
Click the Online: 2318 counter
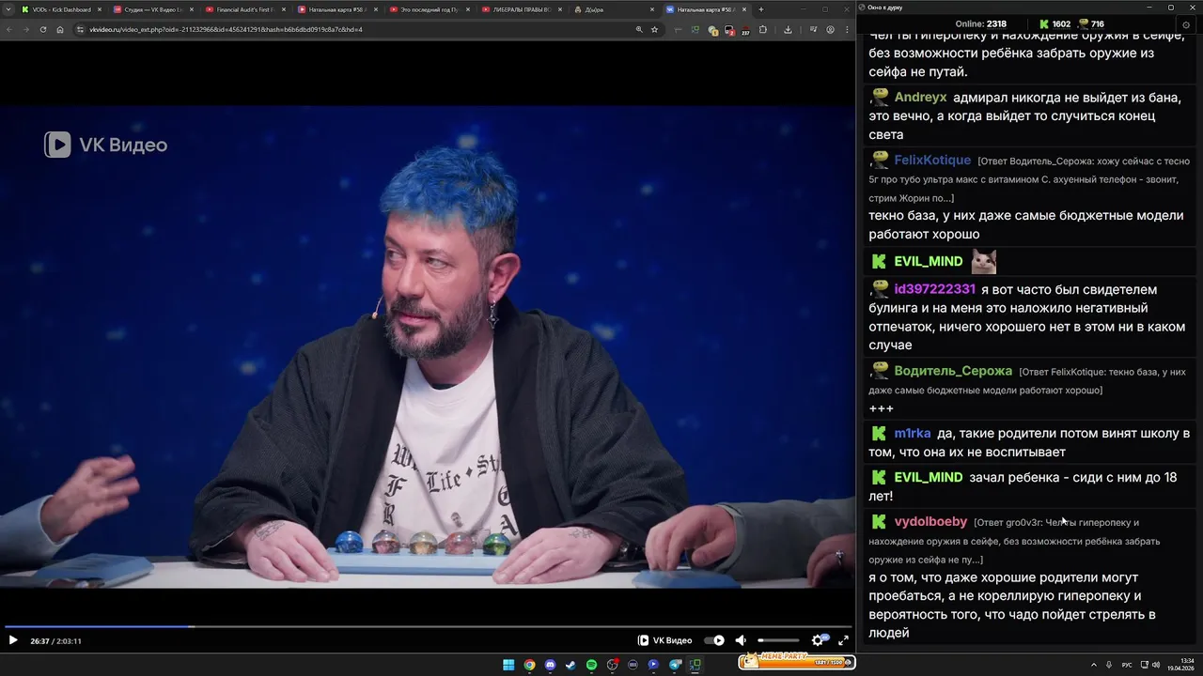click(x=980, y=24)
